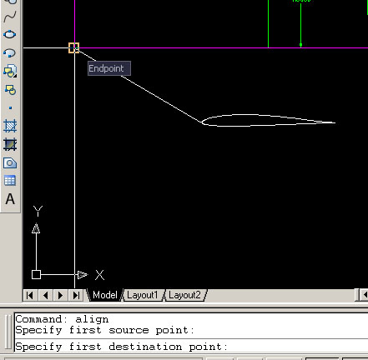Open the Layout2 tab

pyautogui.click(x=184, y=295)
